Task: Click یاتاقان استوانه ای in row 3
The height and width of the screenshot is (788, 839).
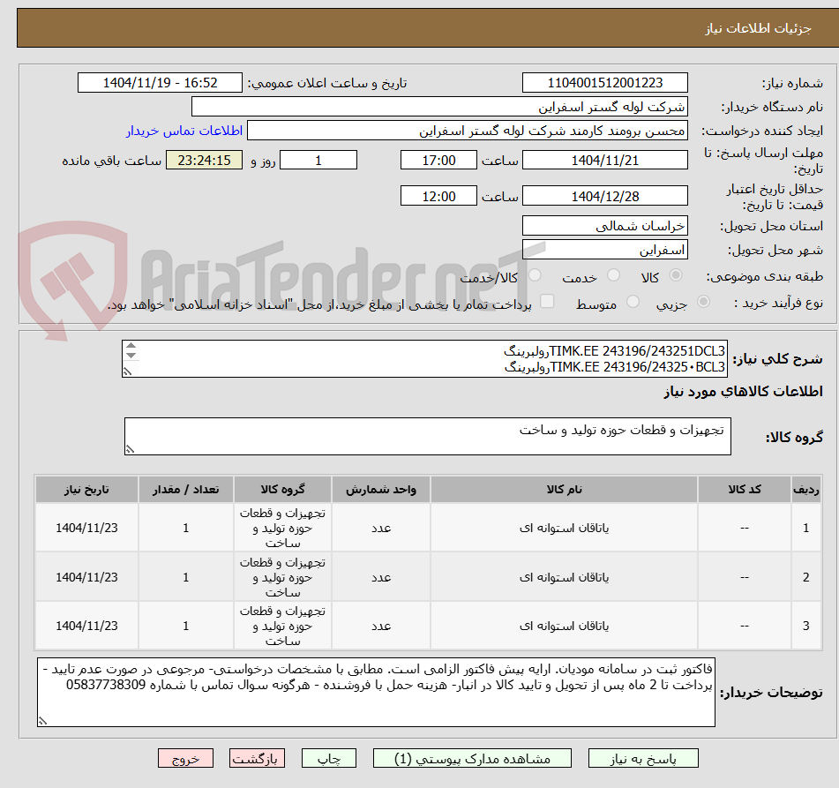Action: click(x=564, y=626)
